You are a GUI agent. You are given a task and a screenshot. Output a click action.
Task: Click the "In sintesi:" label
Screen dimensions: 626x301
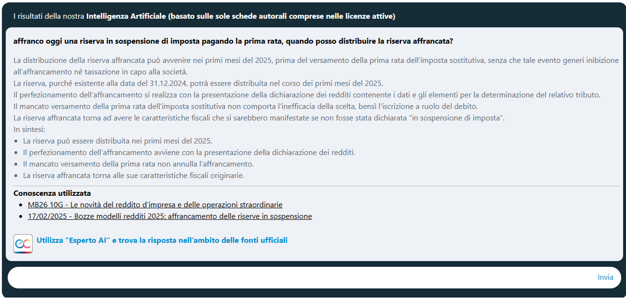[x=29, y=129]
